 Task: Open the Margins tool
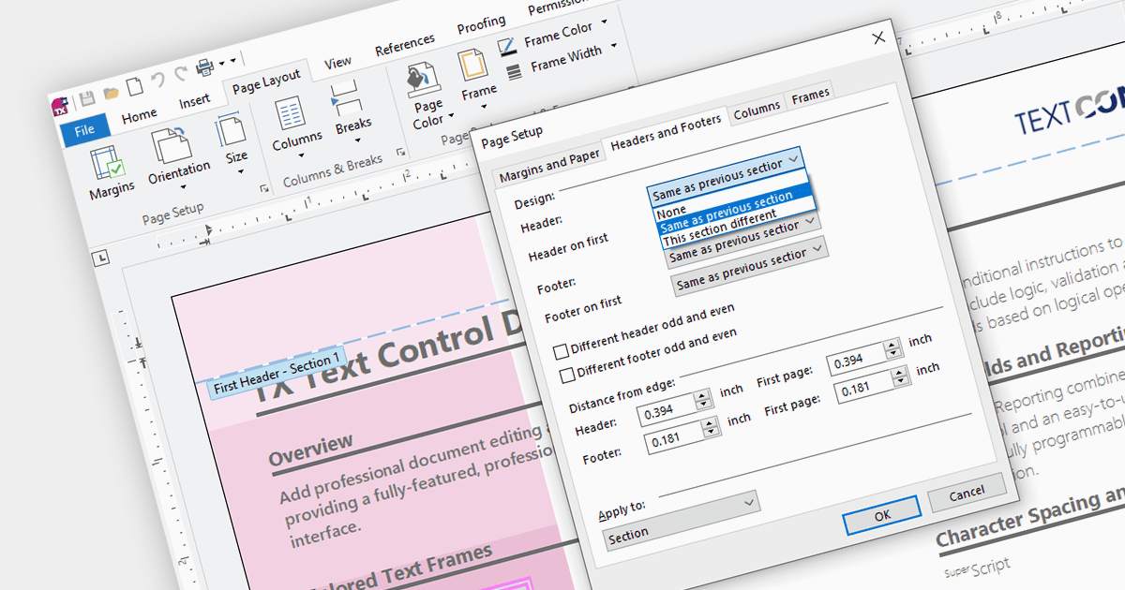point(110,174)
